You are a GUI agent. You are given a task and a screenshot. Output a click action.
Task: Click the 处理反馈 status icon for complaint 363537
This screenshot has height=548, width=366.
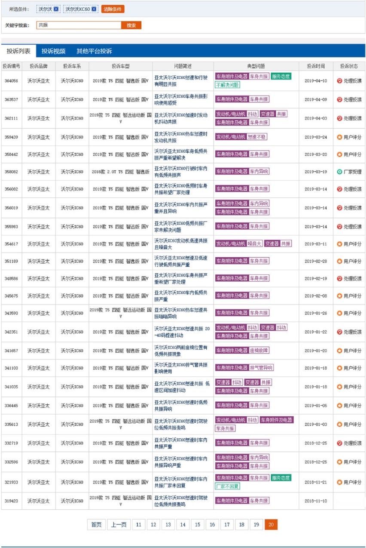pyautogui.click(x=339, y=99)
